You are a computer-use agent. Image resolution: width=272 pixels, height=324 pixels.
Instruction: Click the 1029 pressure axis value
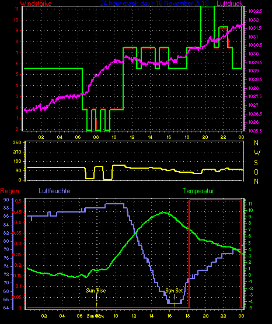click(253, 71)
